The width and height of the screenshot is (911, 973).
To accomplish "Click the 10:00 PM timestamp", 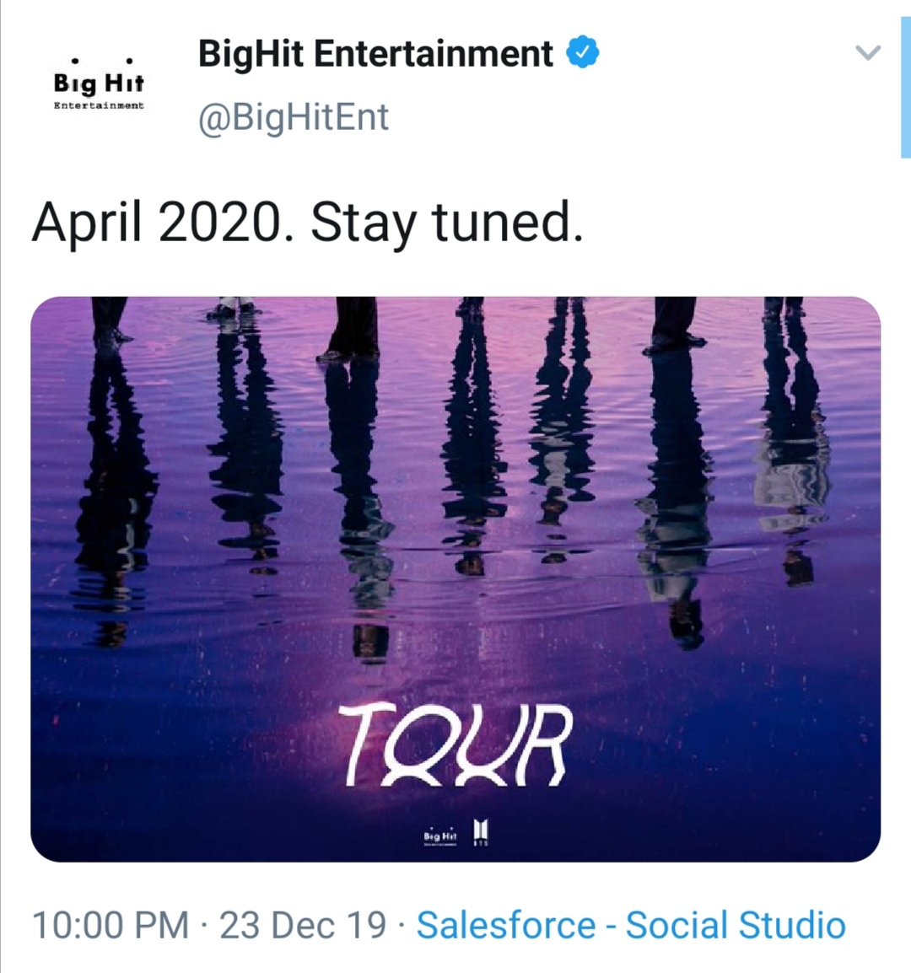I will (x=110, y=925).
